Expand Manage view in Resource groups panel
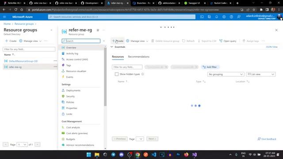 pyautogui.click(x=31, y=41)
